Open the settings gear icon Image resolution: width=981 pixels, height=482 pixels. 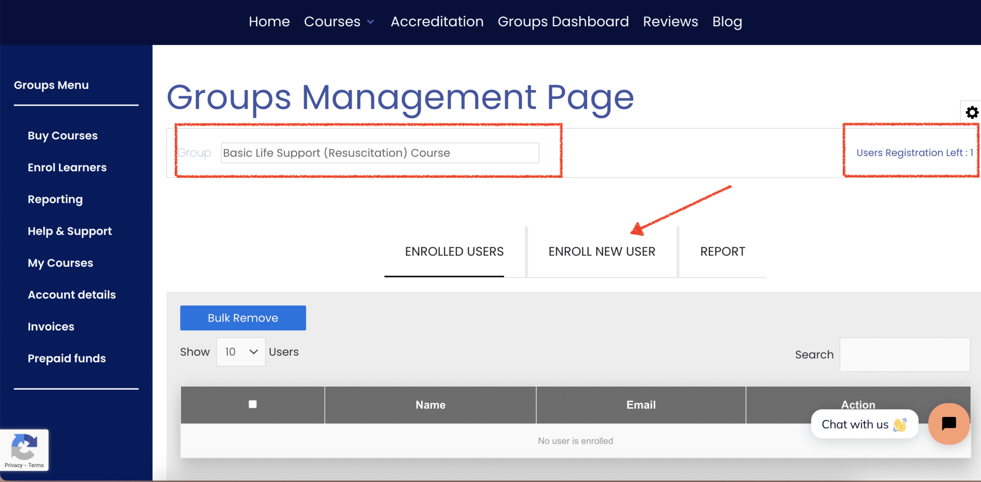(x=972, y=112)
